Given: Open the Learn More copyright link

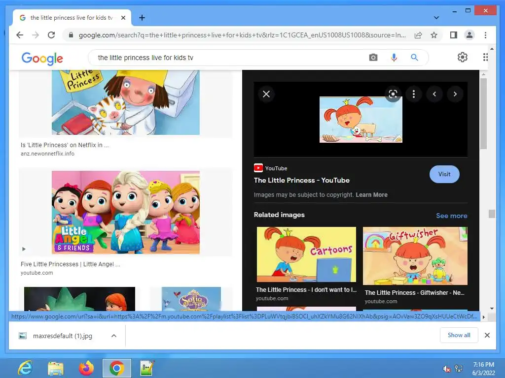Looking at the screenshot, I should point(371,195).
